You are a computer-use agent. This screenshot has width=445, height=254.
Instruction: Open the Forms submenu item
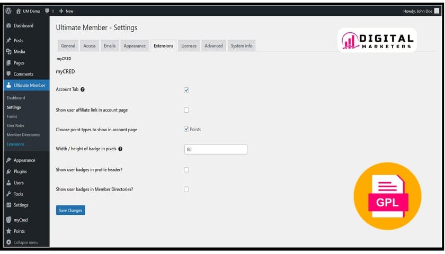12,116
